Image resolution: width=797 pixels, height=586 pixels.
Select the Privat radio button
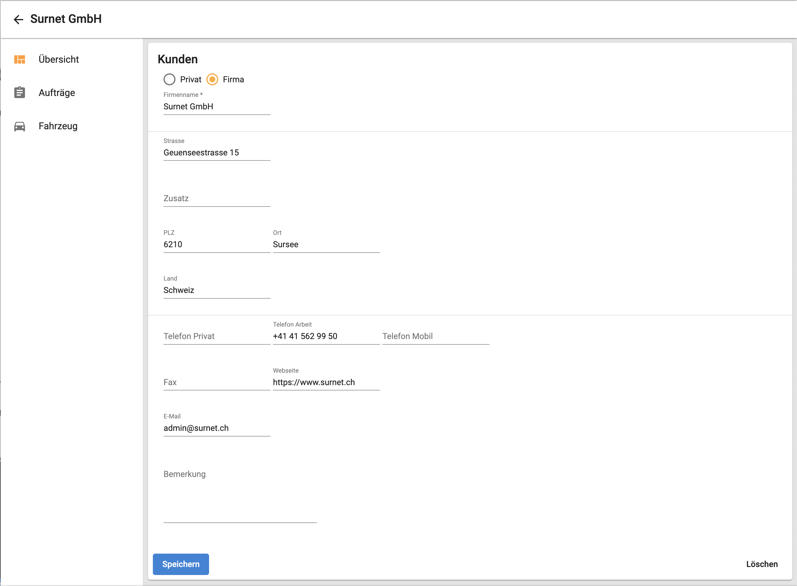tap(169, 79)
